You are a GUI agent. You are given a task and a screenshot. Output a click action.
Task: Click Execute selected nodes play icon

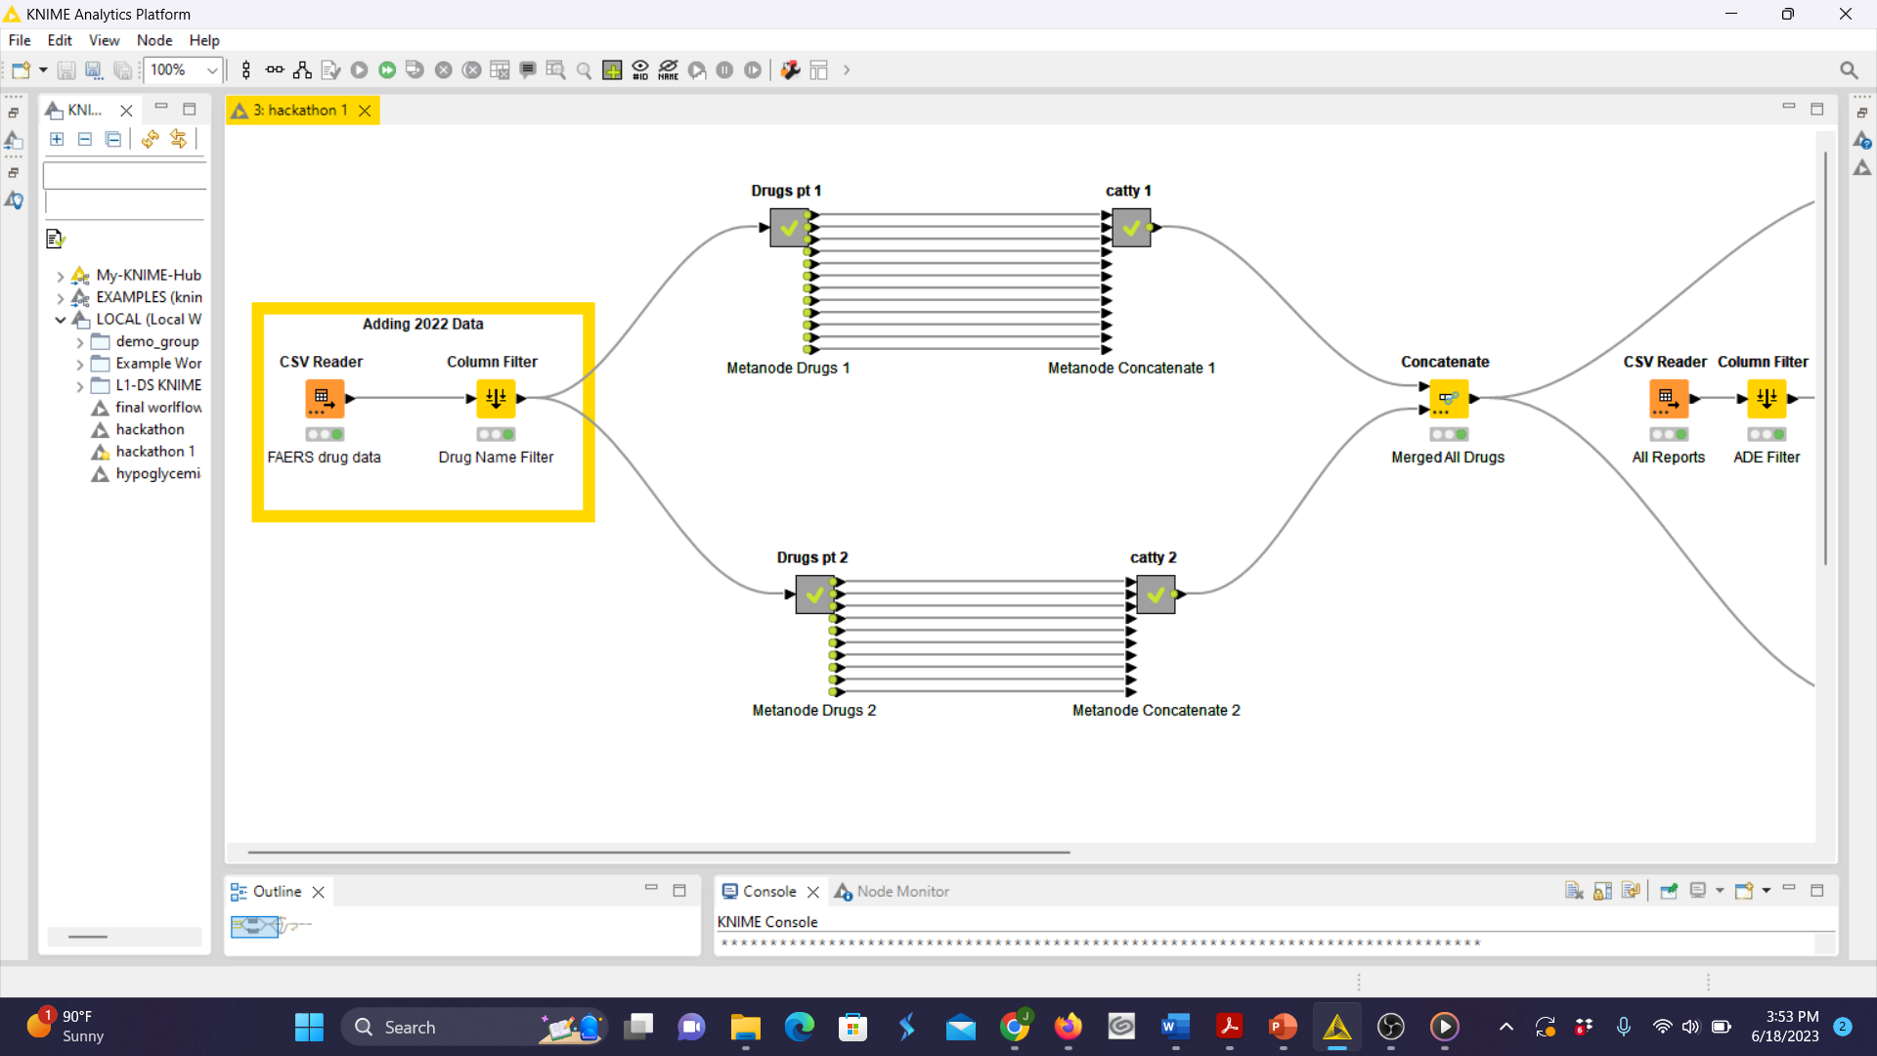[359, 70]
